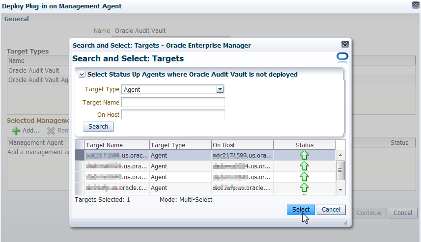Click the Agent type cell in the fourth row

180,188
